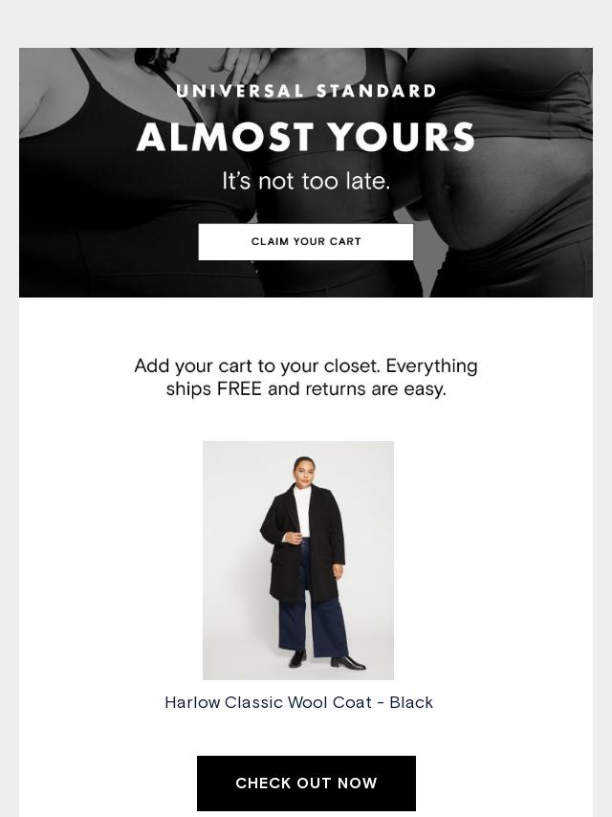The height and width of the screenshot is (817, 612).
Task: Click the Check Out Now button
Action: coord(306,783)
